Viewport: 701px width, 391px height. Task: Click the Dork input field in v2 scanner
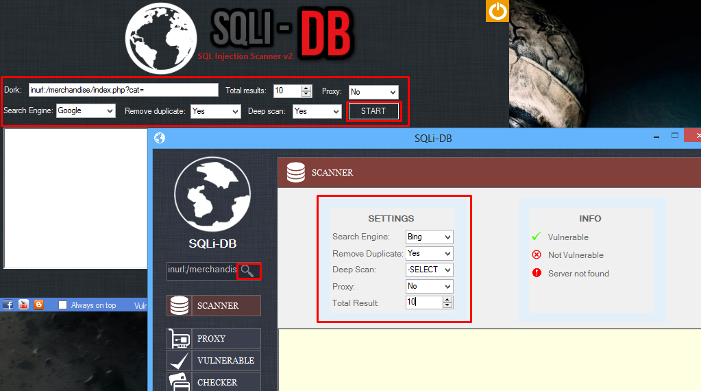point(123,90)
